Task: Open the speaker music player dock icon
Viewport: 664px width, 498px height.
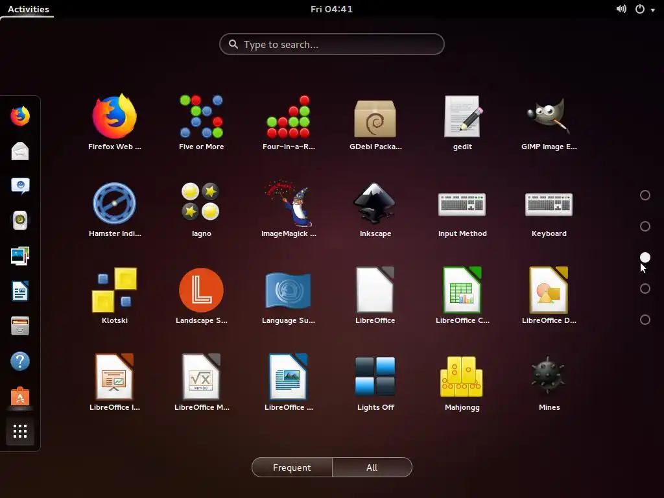Action: [x=20, y=220]
